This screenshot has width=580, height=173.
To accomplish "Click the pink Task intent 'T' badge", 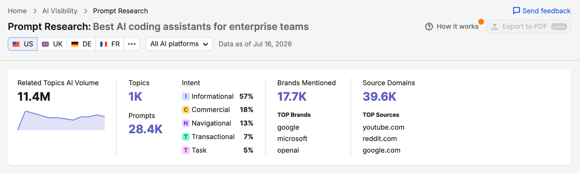I will 186,150.
